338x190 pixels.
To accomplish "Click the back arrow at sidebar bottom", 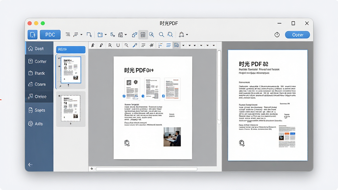I will coord(30,165).
